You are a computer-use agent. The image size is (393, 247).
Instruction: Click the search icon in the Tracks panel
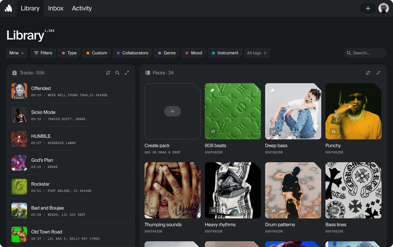118,73
